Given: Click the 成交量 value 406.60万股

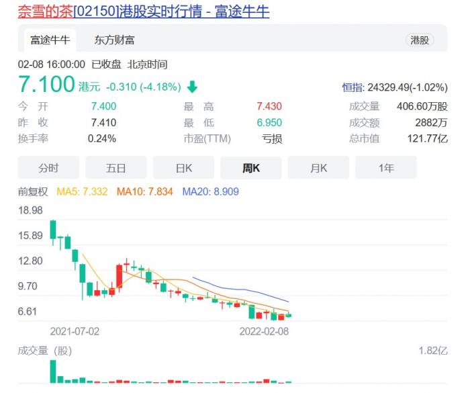Looking at the screenshot, I should (422, 106).
